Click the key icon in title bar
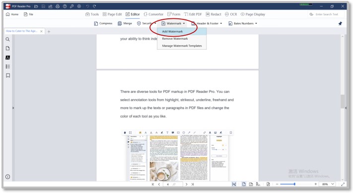The width and height of the screenshot is (353, 193). click(72, 6)
